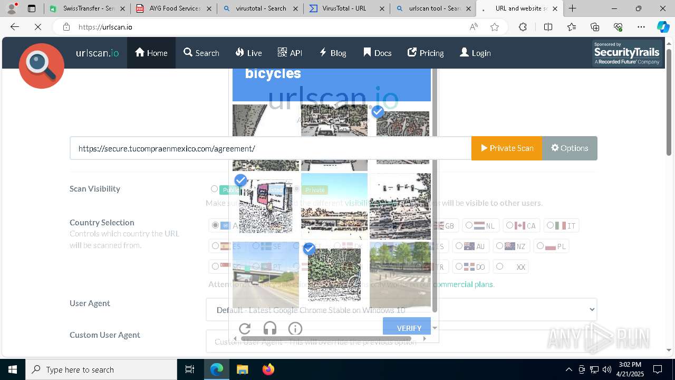The width and height of the screenshot is (675, 380).
Task: Click Login in navigation bar
Action: pos(475,53)
